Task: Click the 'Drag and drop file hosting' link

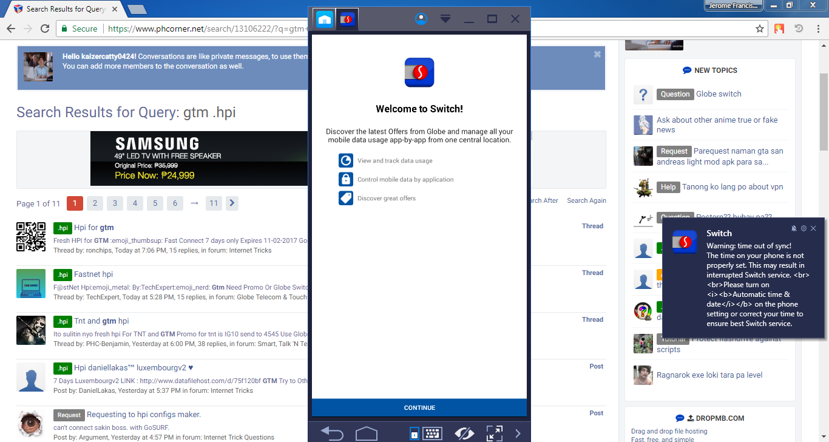Action: pos(669,431)
